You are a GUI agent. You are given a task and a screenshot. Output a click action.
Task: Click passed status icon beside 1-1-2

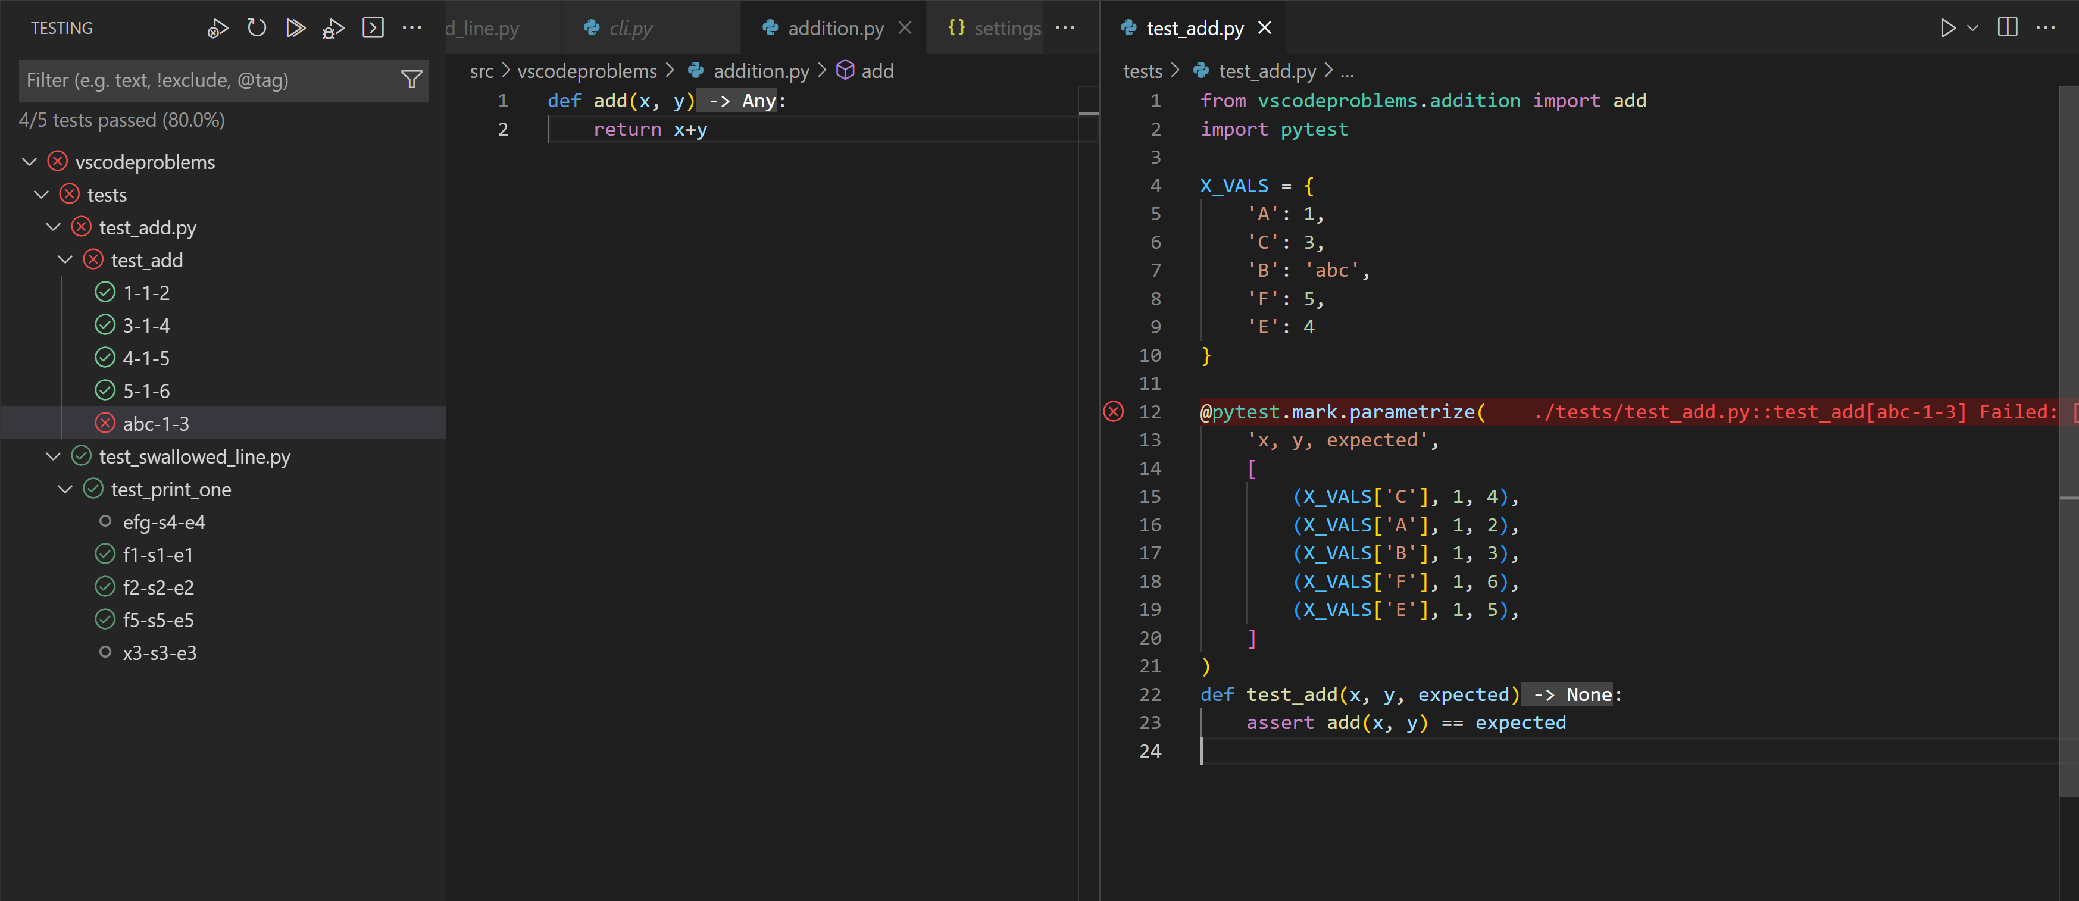(105, 292)
